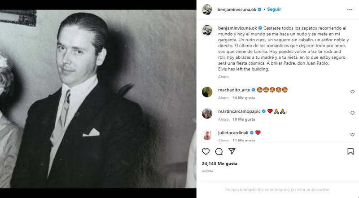Share post via paper plane icon
Image resolution: width=359 pixels, height=198 pixels.
(x=232, y=151)
